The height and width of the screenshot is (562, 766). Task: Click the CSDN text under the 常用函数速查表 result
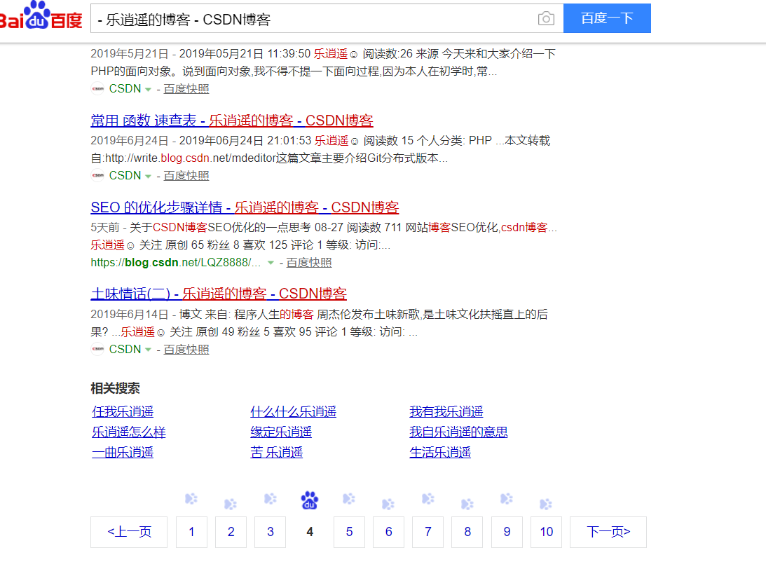click(125, 175)
